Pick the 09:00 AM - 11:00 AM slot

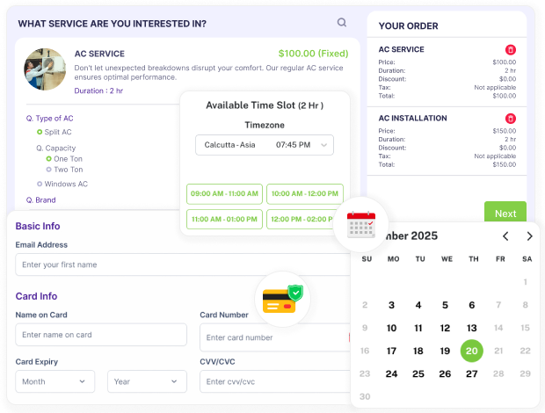click(224, 194)
